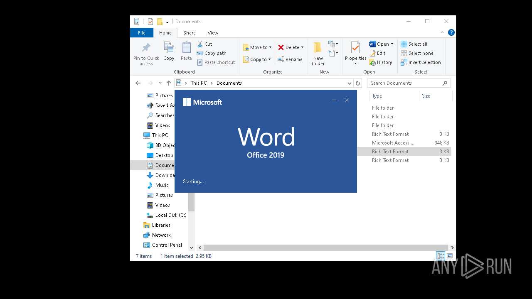The image size is (532, 299).
Task: Select Music in navigation pane
Action: [158, 185]
